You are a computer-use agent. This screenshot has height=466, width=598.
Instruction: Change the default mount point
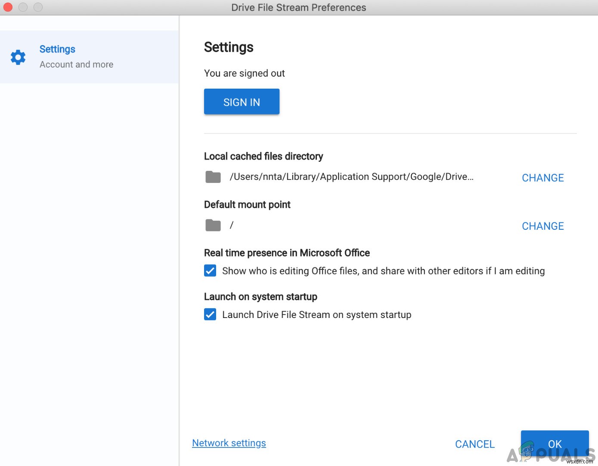pos(542,226)
